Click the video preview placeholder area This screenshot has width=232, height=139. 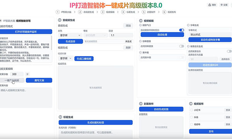[x=96, y=88]
